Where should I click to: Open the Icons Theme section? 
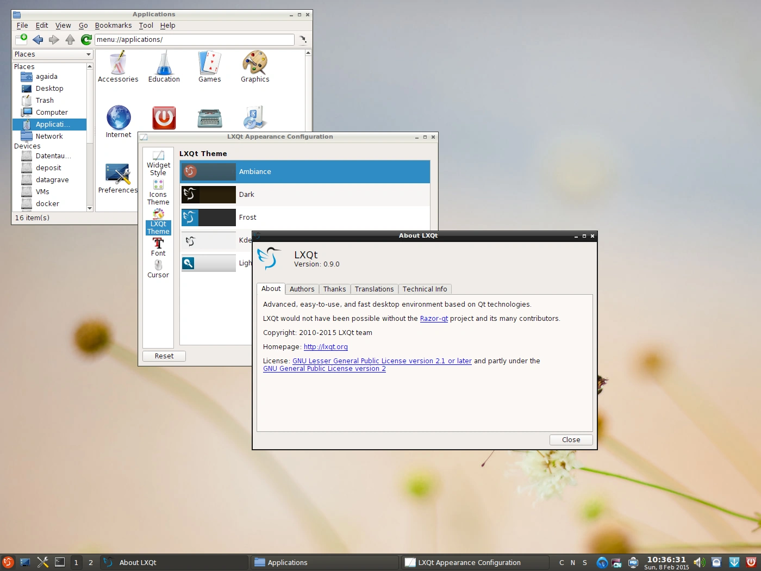[x=158, y=193]
